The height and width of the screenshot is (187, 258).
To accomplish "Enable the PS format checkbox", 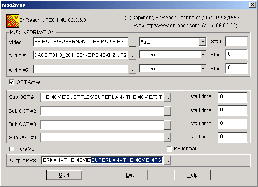I will coord(169,149).
